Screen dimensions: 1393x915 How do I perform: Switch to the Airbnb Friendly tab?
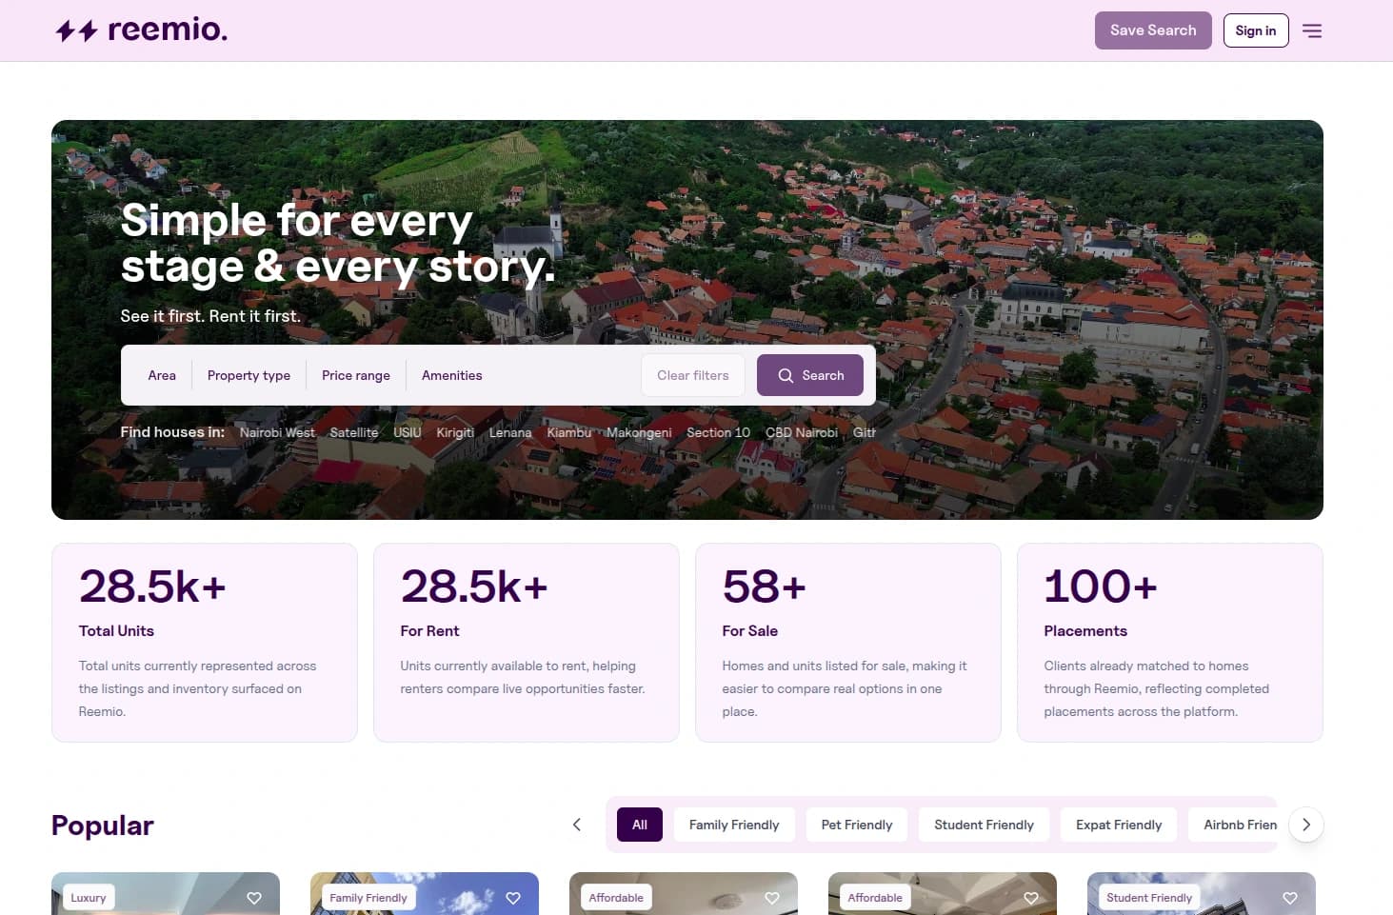(1233, 825)
